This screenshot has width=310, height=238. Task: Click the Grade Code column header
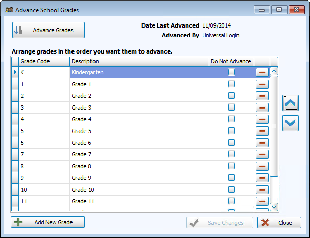click(44, 61)
